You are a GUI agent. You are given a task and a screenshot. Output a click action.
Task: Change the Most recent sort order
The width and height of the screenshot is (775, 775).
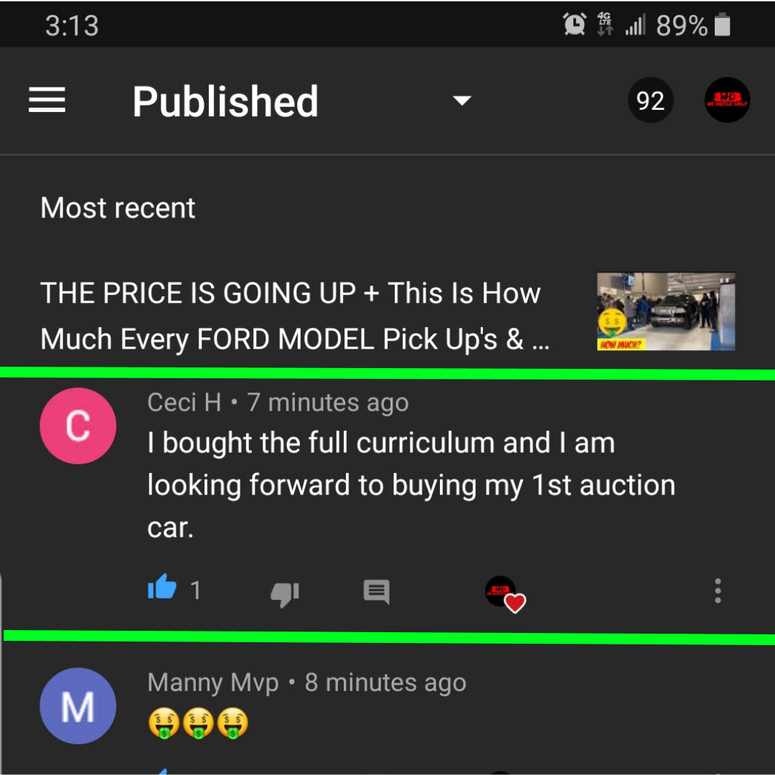pyautogui.click(x=118, y=207)
